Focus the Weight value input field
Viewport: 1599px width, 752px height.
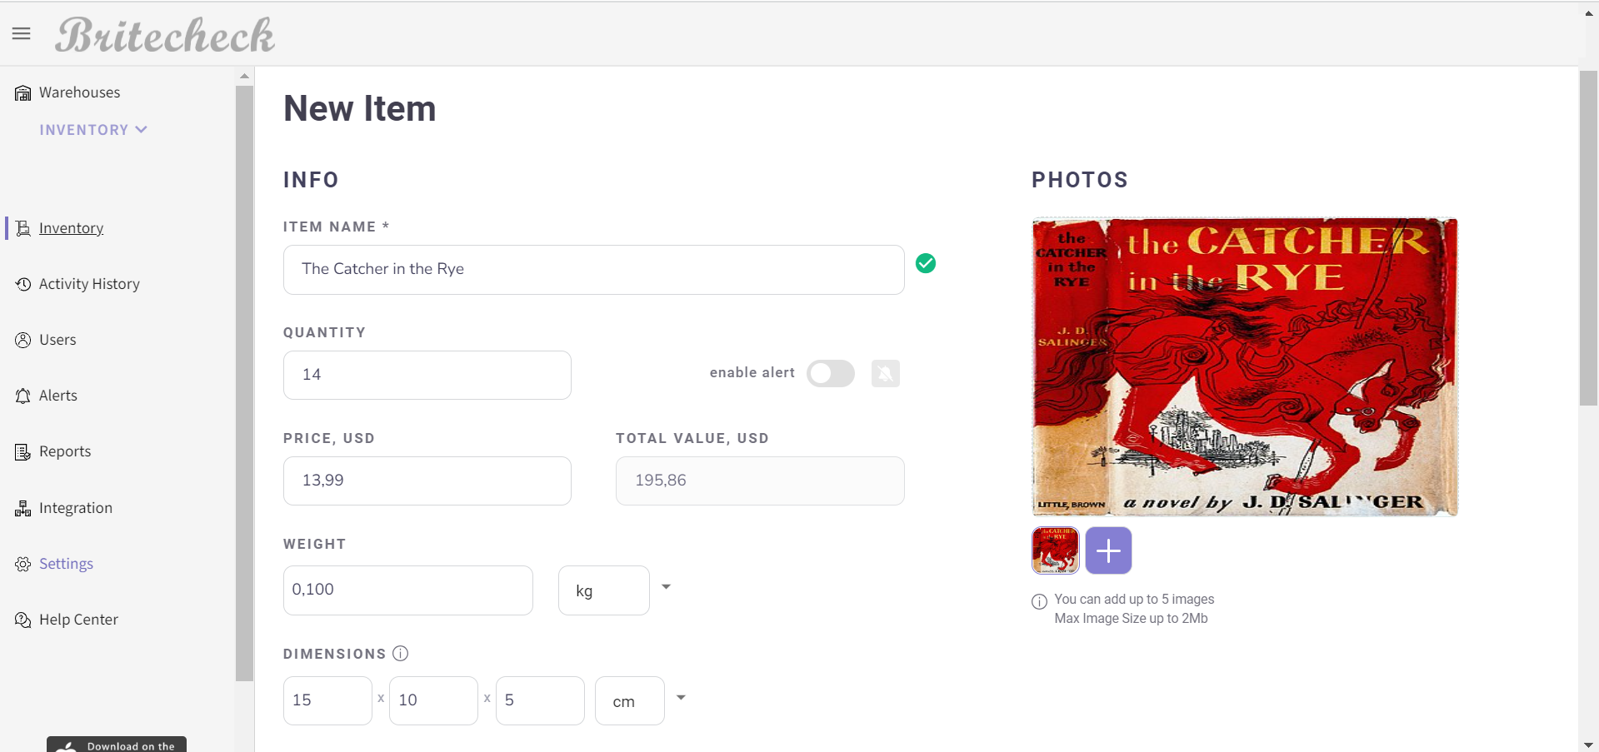408,590
